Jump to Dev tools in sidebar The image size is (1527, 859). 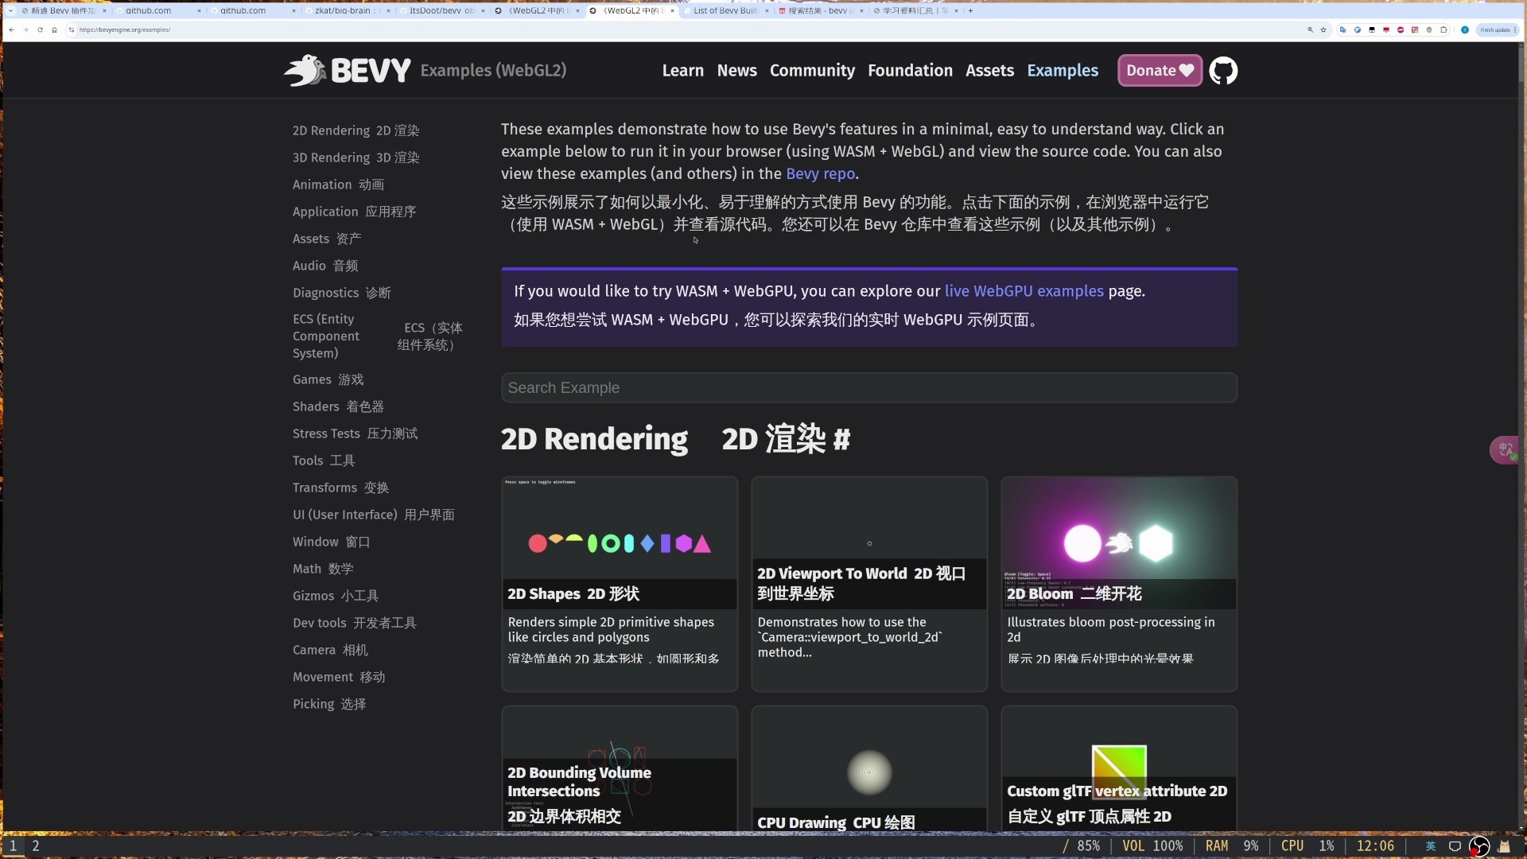[x=354, y=623]
